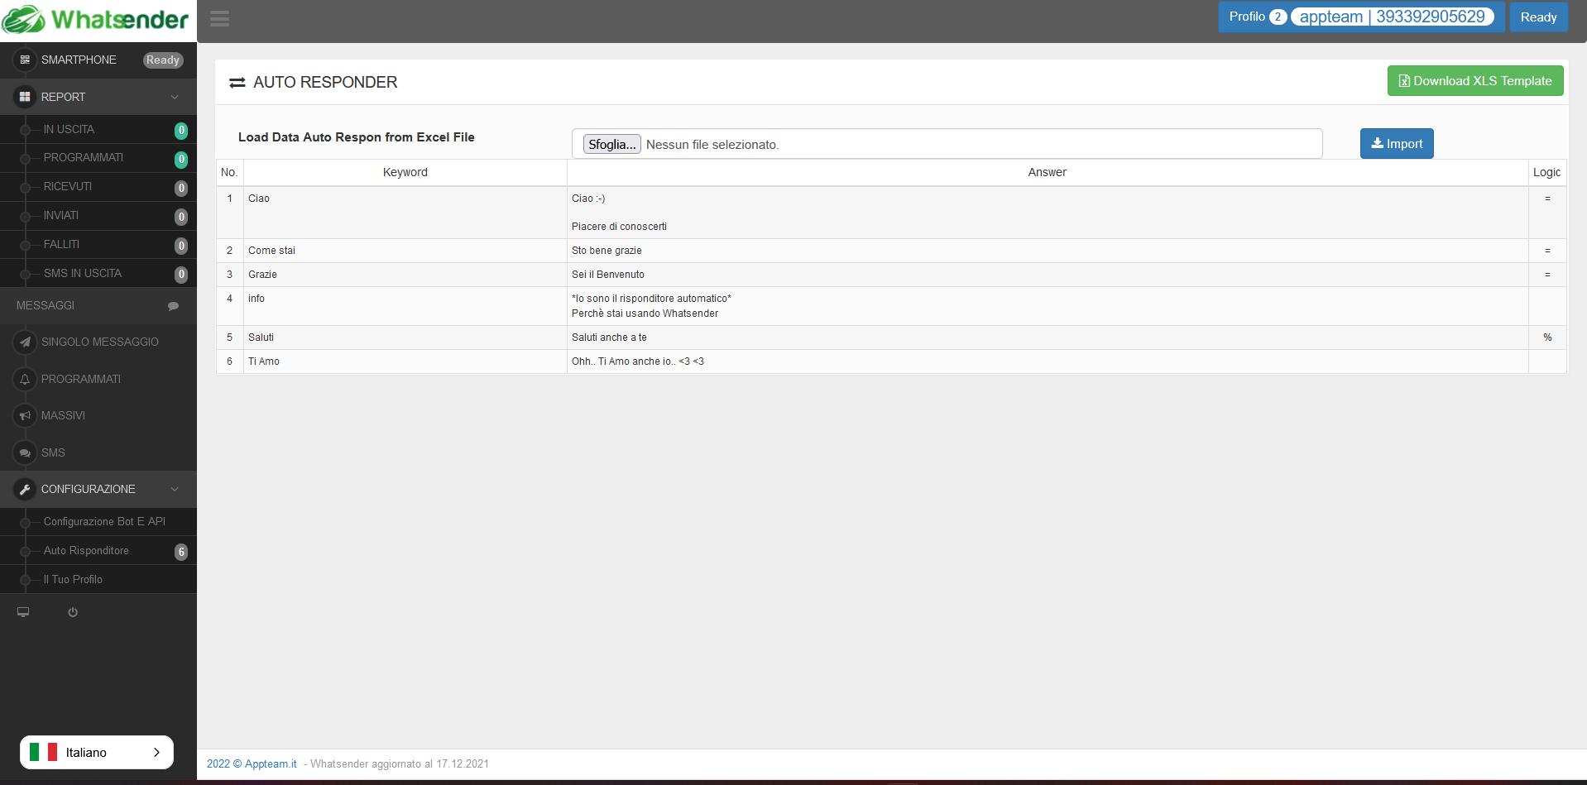
Task: Click the Messaggi section header
Action: tap(98, 305)
